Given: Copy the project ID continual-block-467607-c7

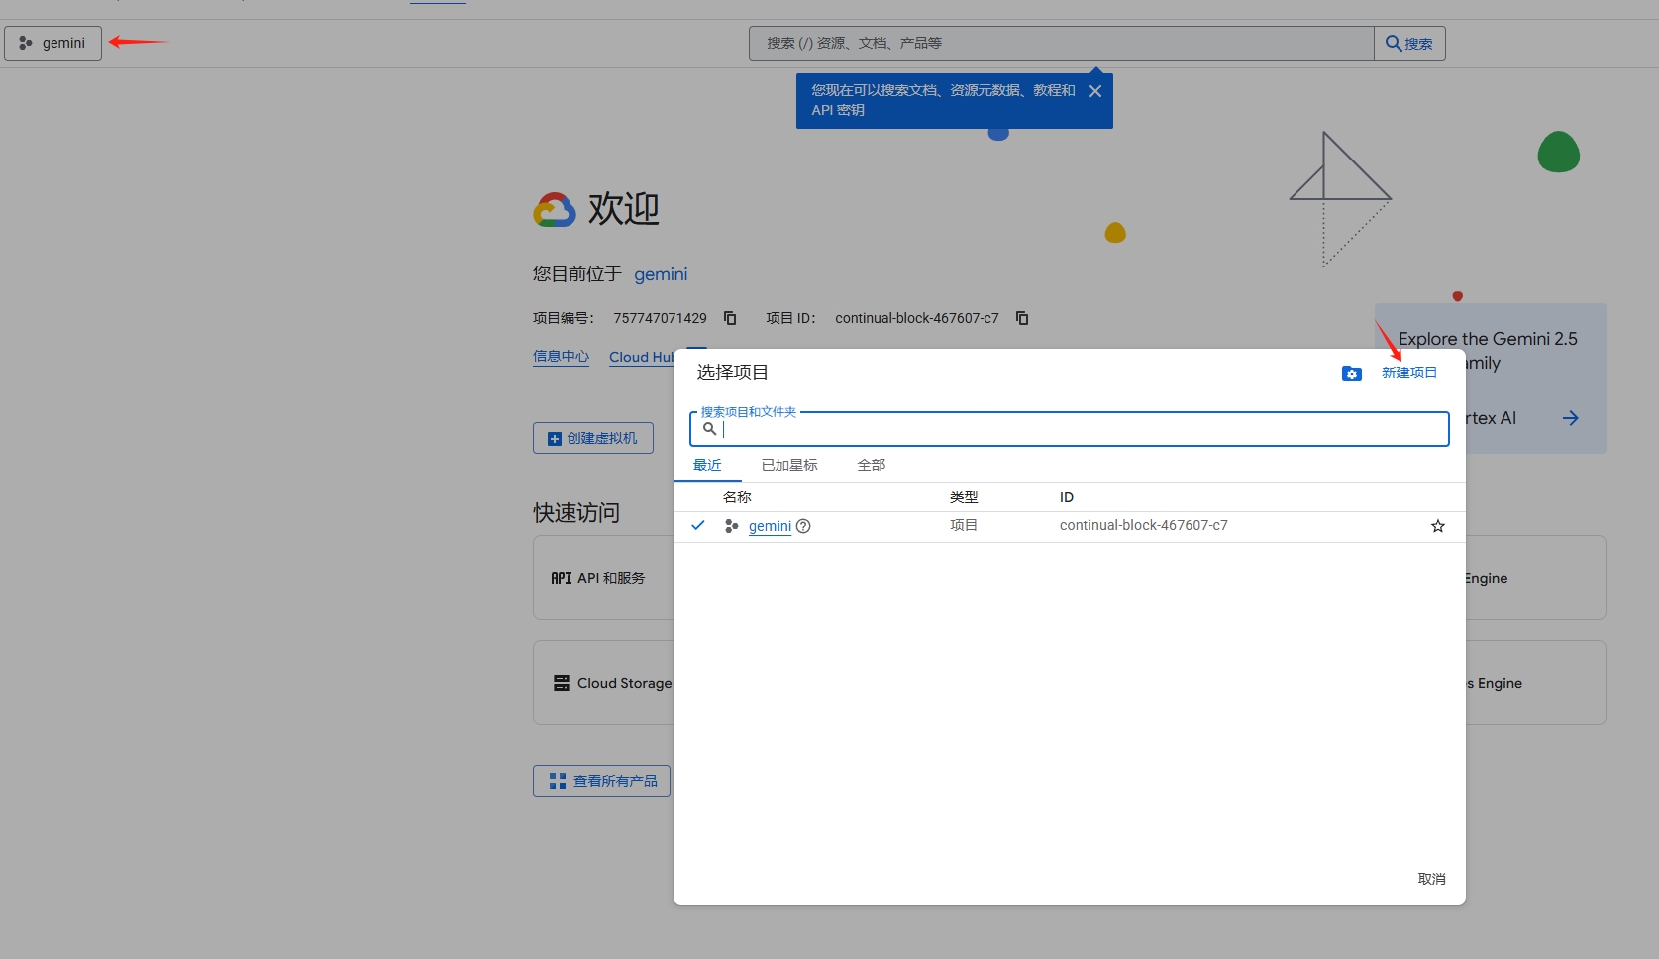Looking at the screenshot, I should pos(1021,318).
